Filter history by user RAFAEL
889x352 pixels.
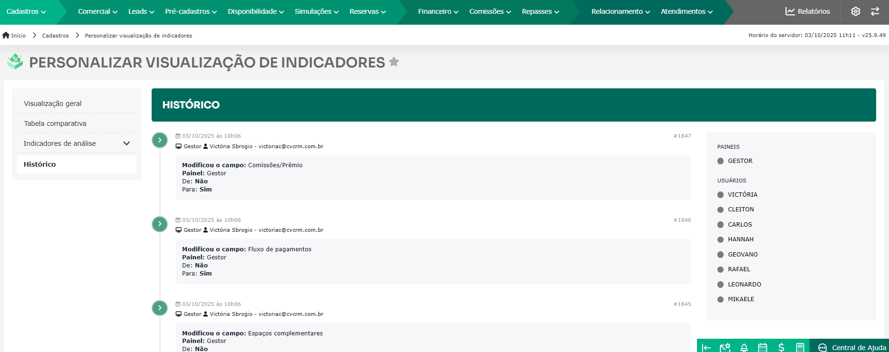click(x=734, y=269)
